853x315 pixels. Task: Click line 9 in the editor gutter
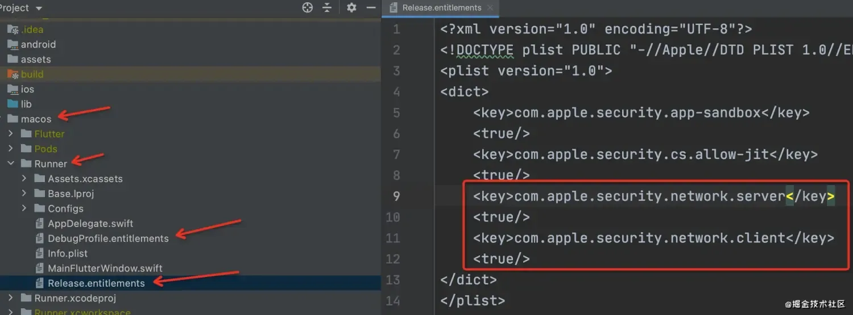[x=396, y=196]
